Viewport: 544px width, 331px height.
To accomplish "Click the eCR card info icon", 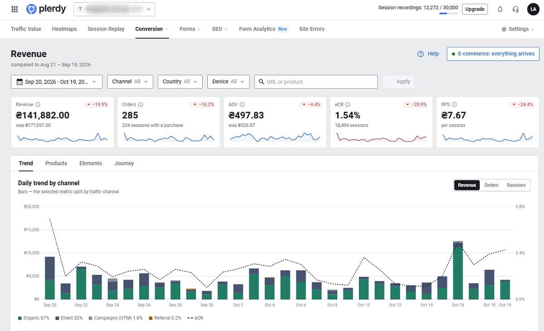I will coord(348,104).
